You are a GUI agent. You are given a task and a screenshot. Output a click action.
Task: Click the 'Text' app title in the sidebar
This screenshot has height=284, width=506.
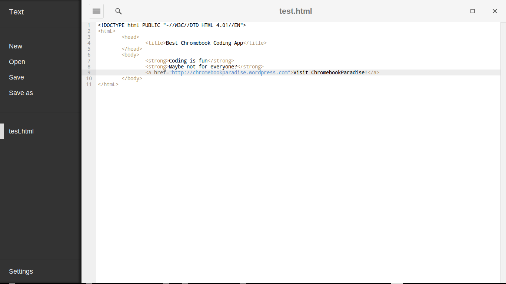(x=16, y=12)
